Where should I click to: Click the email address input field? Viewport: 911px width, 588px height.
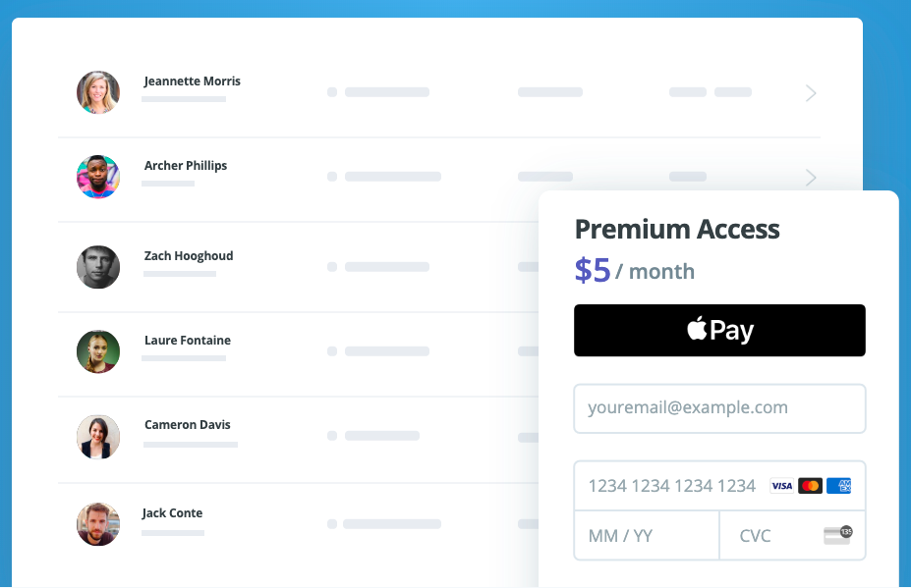[x=718, y=408]
